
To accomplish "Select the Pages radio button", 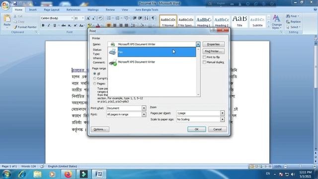I will click(94, 84).
